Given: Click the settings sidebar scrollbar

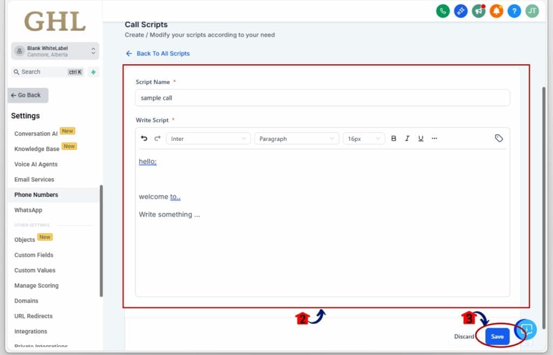Looking at the screenshot, I should [101, 241].
